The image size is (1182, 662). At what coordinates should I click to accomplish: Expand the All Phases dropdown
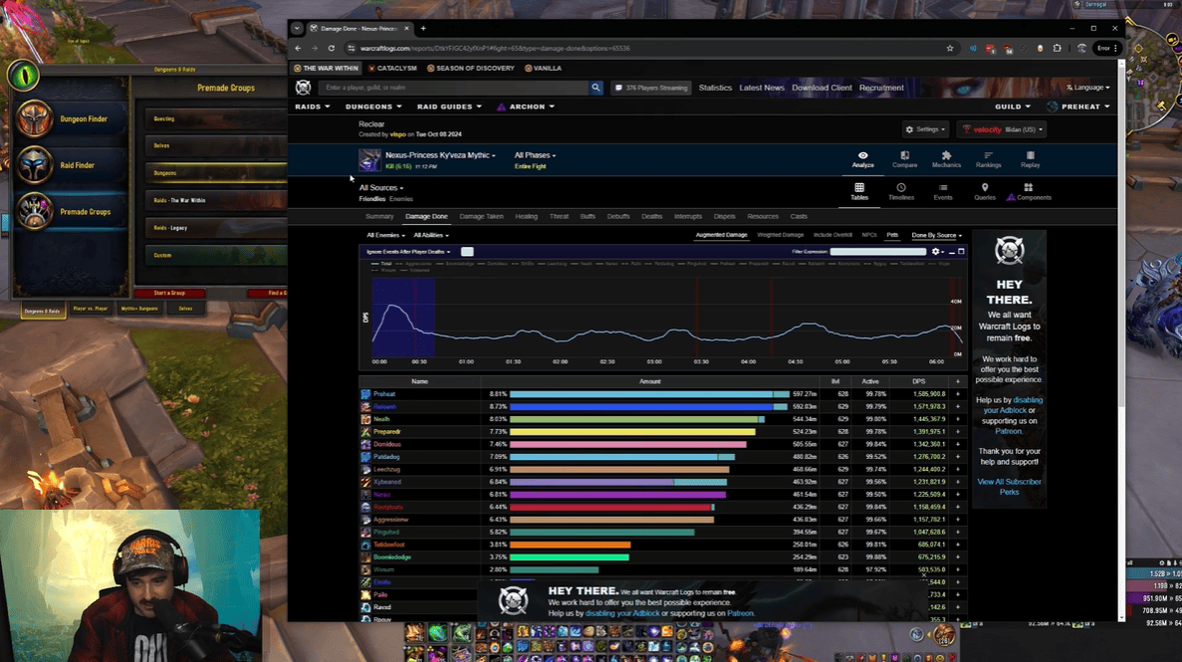tap(535, 155)
